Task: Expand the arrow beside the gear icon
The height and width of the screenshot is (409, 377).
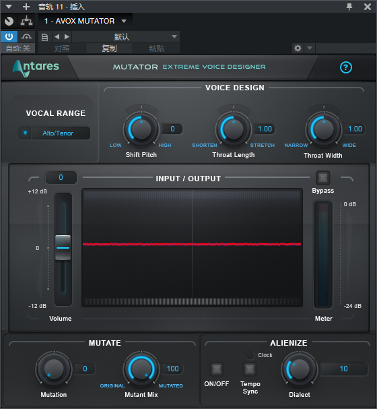Action: [x=310, y=49]
